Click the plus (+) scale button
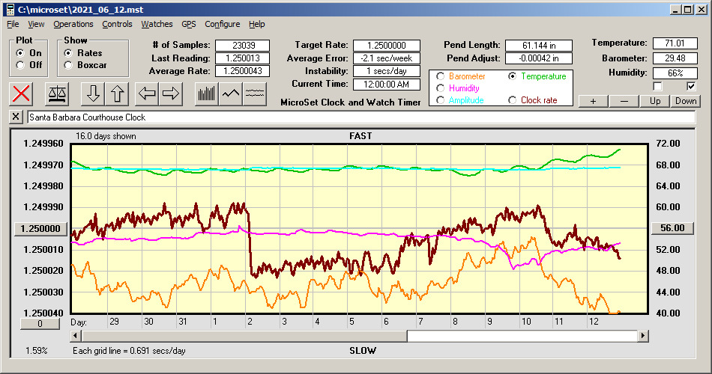The image size is (712, 374). pos(593,101)
